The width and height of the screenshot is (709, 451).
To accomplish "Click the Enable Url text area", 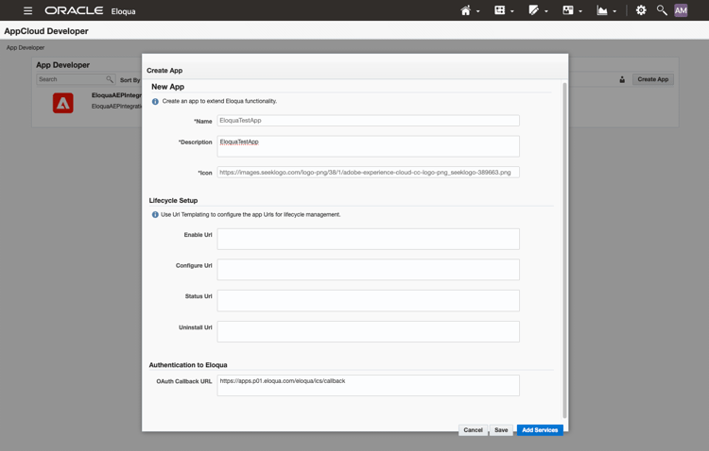I will tap(368, 239).
